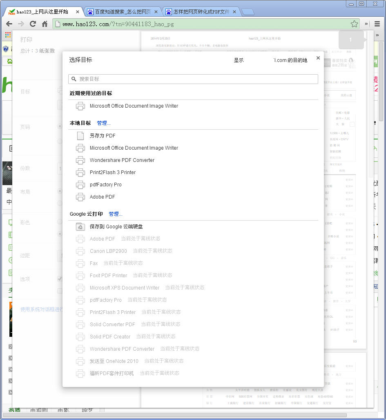This screenshot has width=386, height=420.
Task: Click the search destinations field
Action: [x=193, y=79]
